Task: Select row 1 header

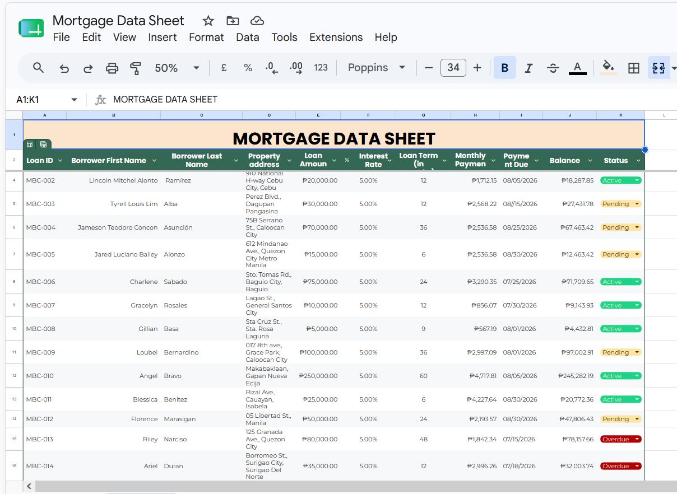Action: pyautogui.click(x=14, y=134)
